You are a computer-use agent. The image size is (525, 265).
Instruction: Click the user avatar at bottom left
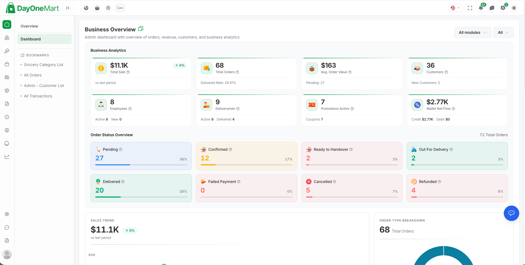(x=7, y=254)
